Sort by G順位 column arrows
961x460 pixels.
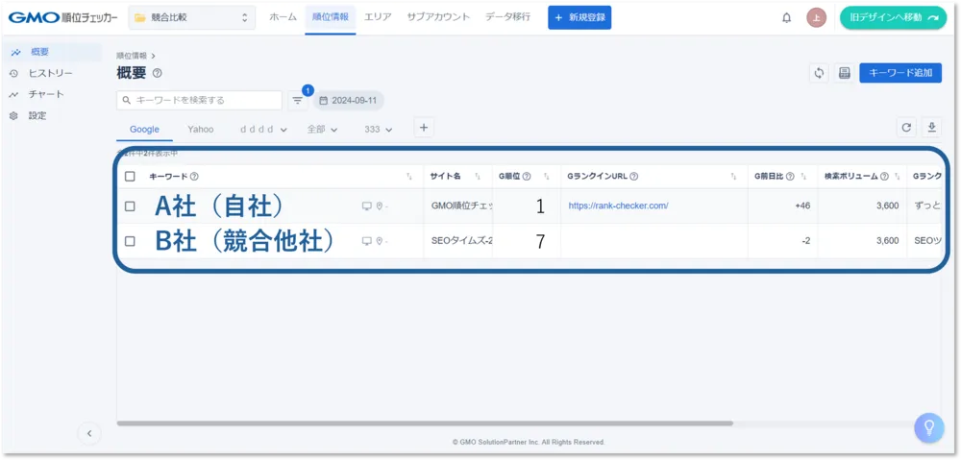(x=546, y=177)
